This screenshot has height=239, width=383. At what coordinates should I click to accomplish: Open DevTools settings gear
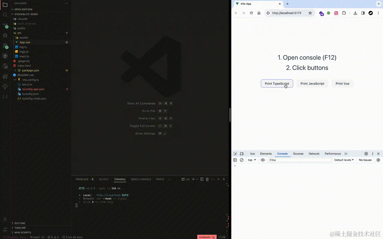(366, 154)
